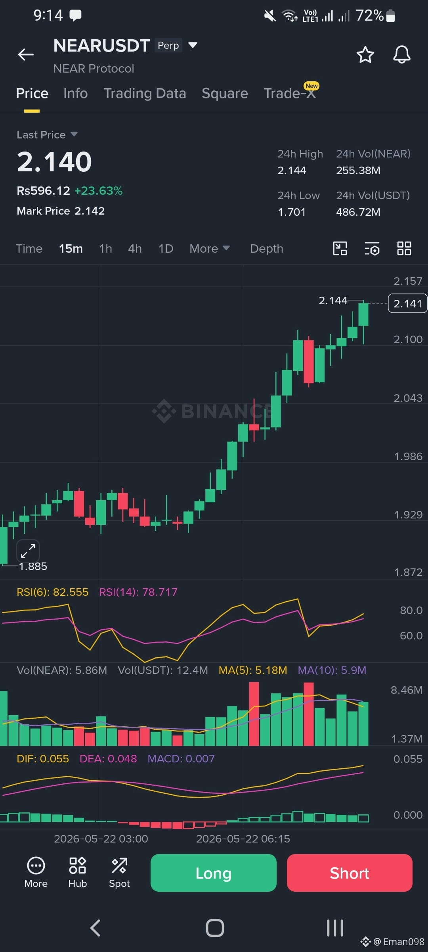Tap DEA: 0.048 MACD label
Screen dimensions: 428x952
[x=108, y=759]
